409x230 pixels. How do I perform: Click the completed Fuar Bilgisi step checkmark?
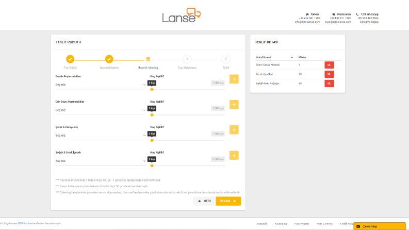point(70,59)
